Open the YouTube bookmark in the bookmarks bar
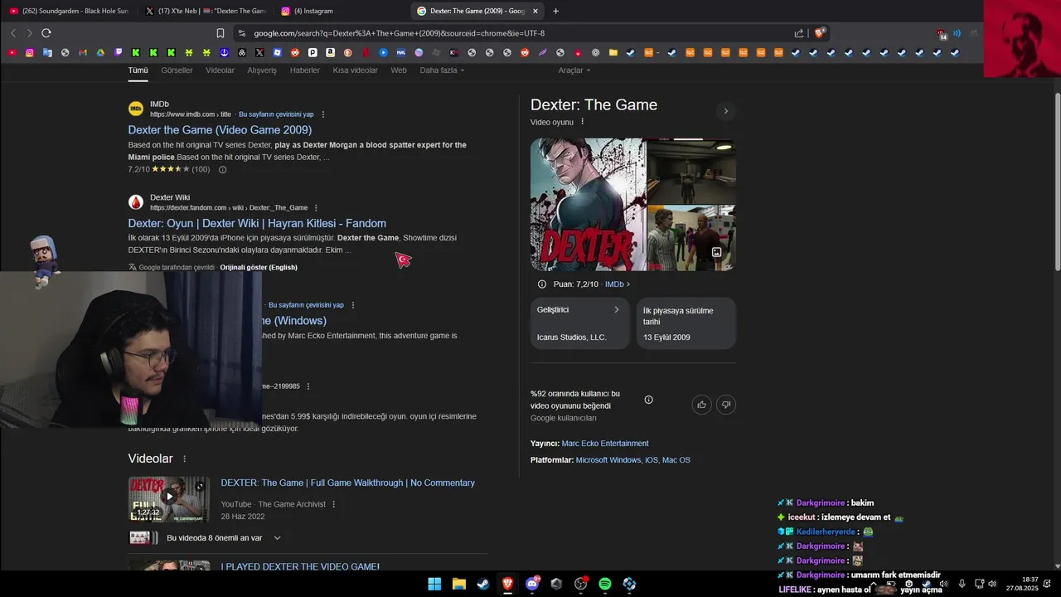1061x597 pixels. point(12,52)
